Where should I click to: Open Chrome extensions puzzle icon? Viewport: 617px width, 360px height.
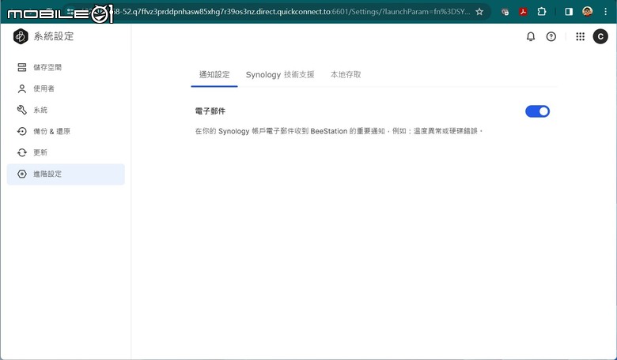pos(542,12)
